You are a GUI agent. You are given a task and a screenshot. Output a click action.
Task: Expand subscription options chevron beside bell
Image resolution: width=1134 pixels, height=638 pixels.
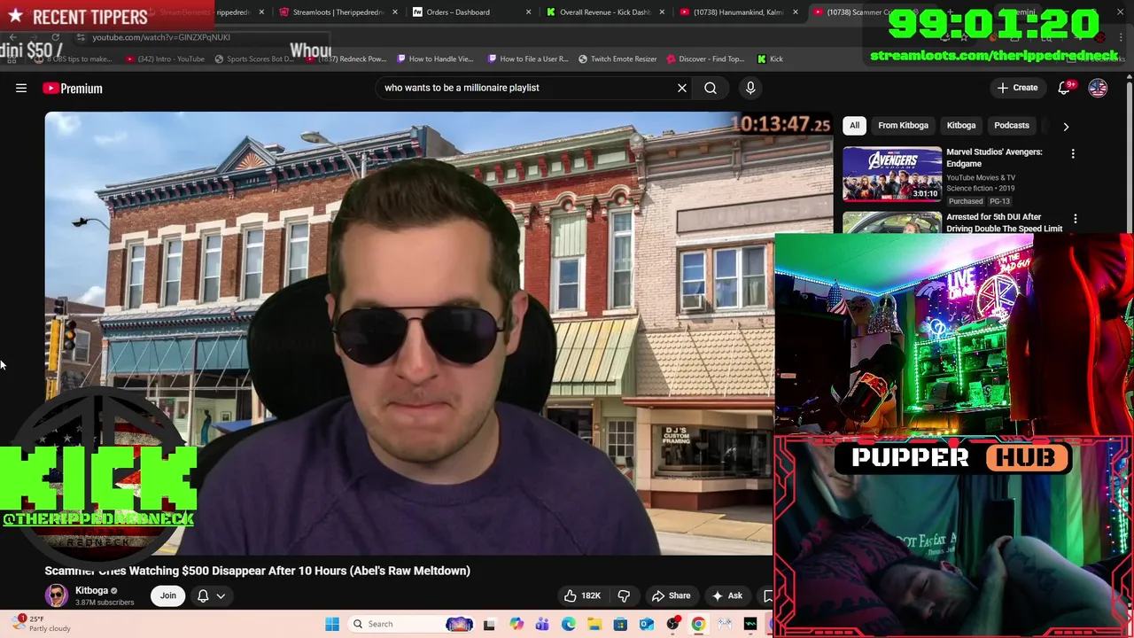pos(221,595)
